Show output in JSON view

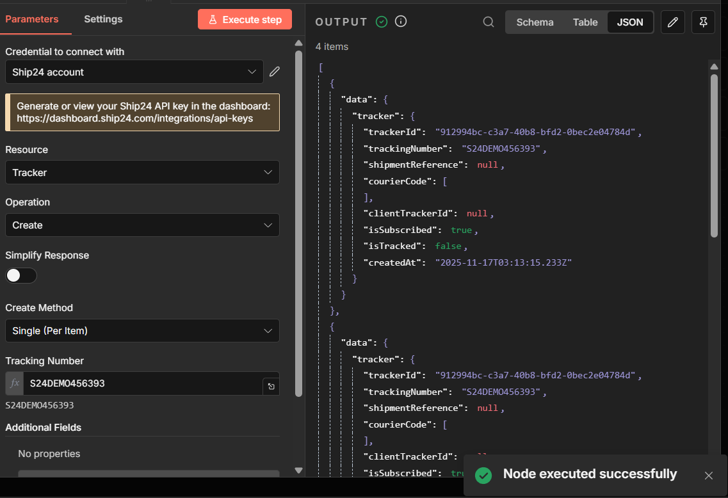coord(630,22)
